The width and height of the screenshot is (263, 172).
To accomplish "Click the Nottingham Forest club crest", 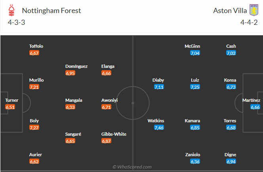I will [11, 10].
